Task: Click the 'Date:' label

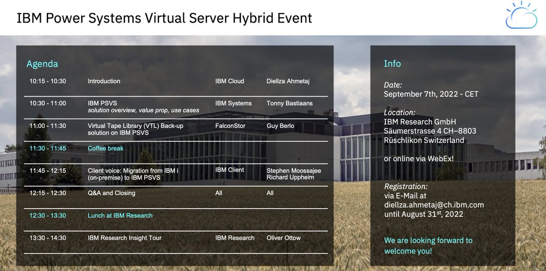Action: pos(393,85)
